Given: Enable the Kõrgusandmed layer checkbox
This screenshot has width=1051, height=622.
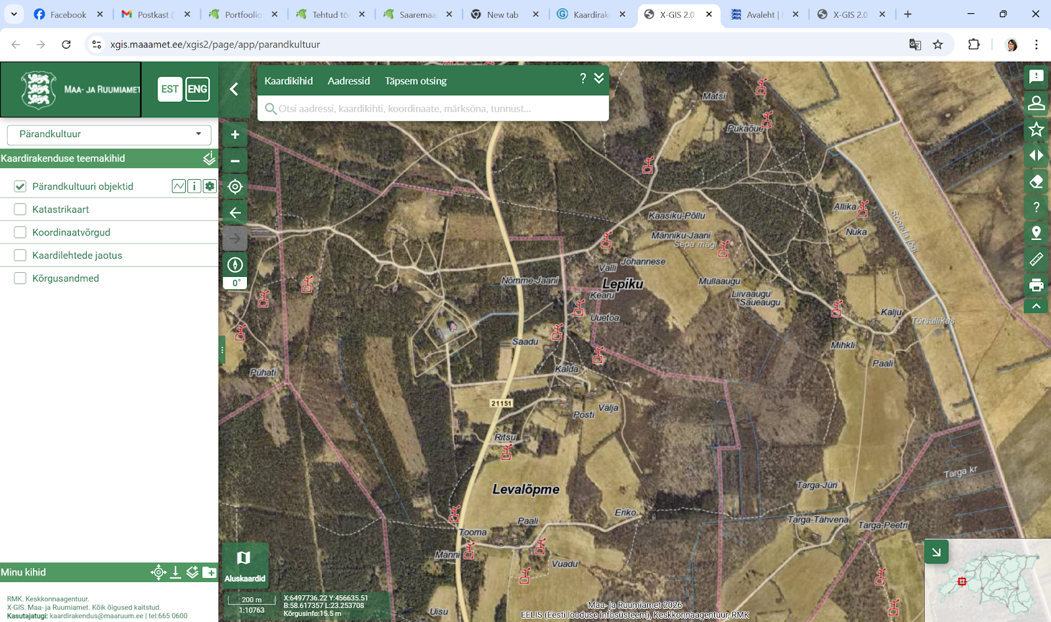Looking at the screenshot, I should 20,278.
